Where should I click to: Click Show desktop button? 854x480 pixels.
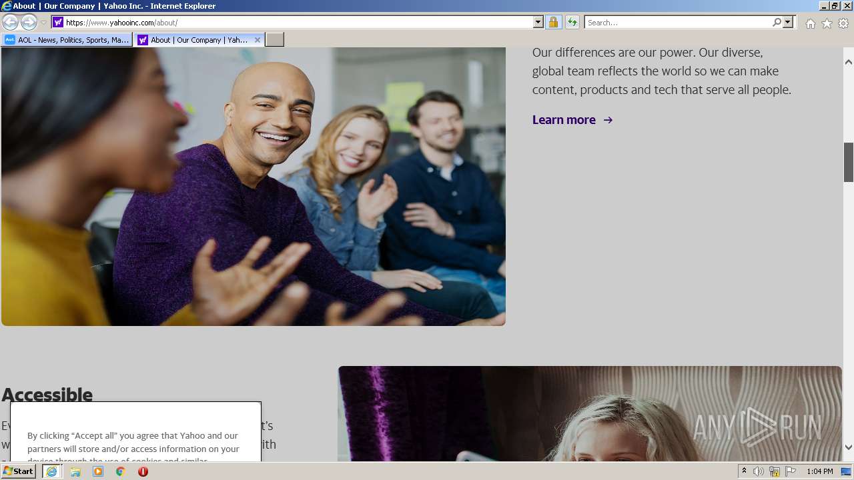pos(846,471)
